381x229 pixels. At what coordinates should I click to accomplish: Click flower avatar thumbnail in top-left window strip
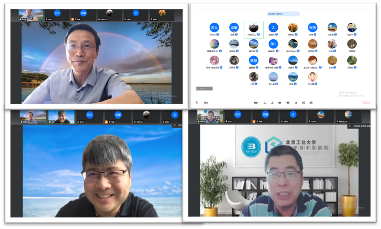[162, 13]
